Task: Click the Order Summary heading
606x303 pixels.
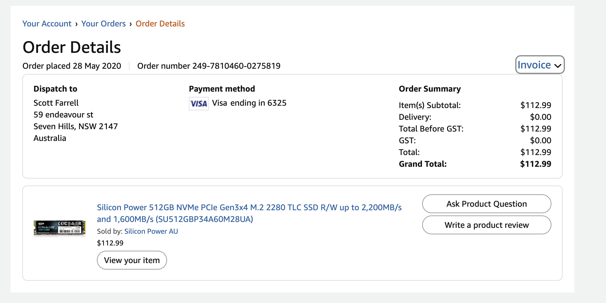Action: pos(430,89)
